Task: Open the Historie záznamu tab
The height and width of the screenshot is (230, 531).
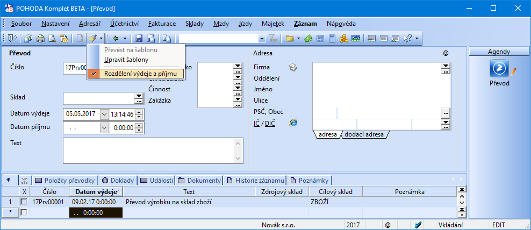Action: [x=256, y=180]
